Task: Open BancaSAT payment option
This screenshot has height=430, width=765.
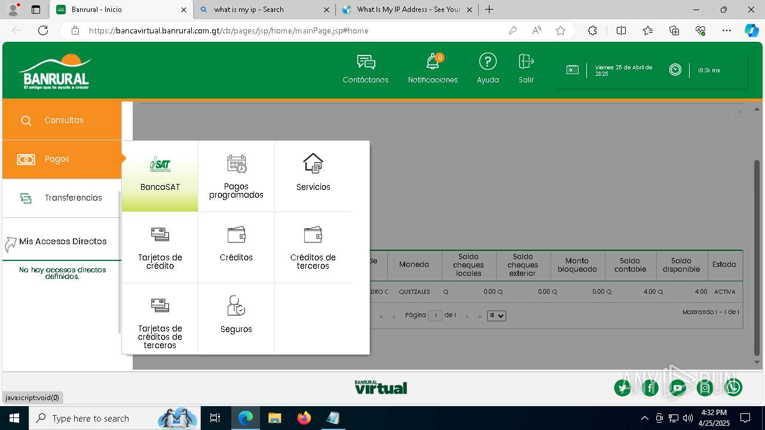Action: click(x=160, y=176)
